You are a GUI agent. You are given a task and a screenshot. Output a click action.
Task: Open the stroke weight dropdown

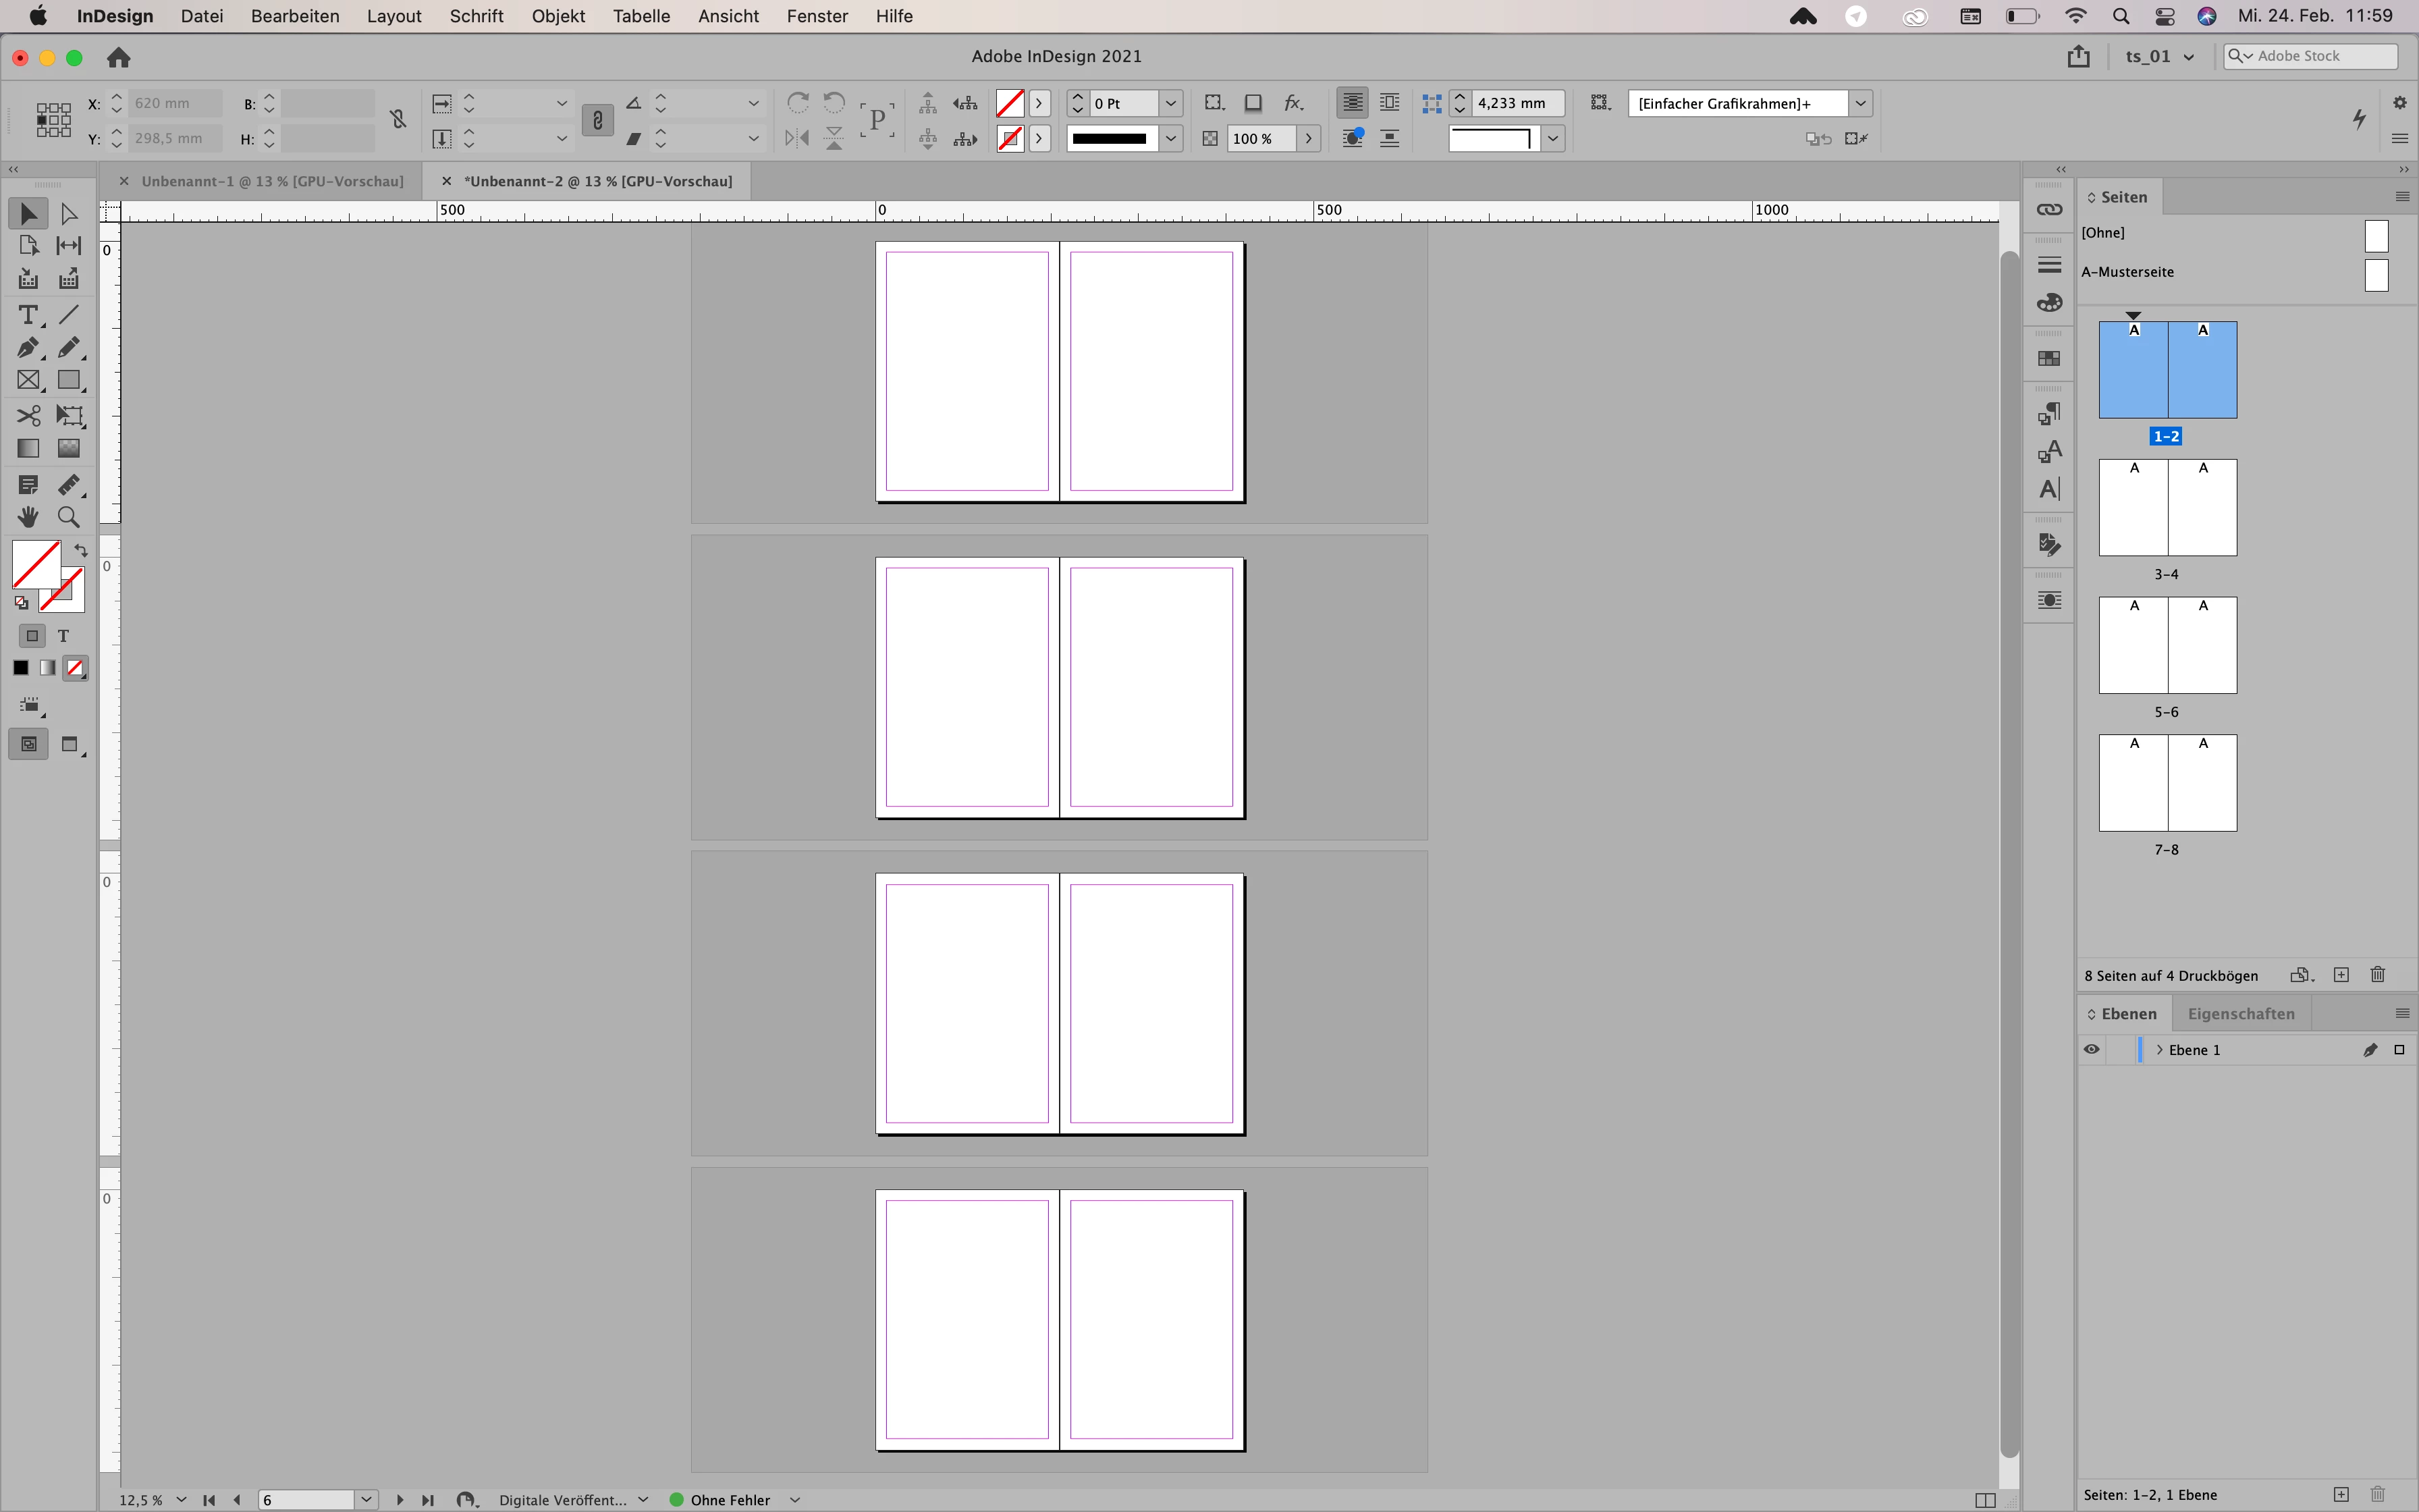[x=1170, y=103]
